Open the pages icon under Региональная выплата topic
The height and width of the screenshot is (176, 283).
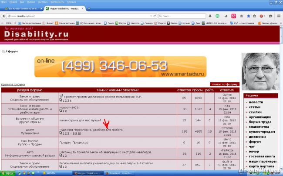coord(61,166)
